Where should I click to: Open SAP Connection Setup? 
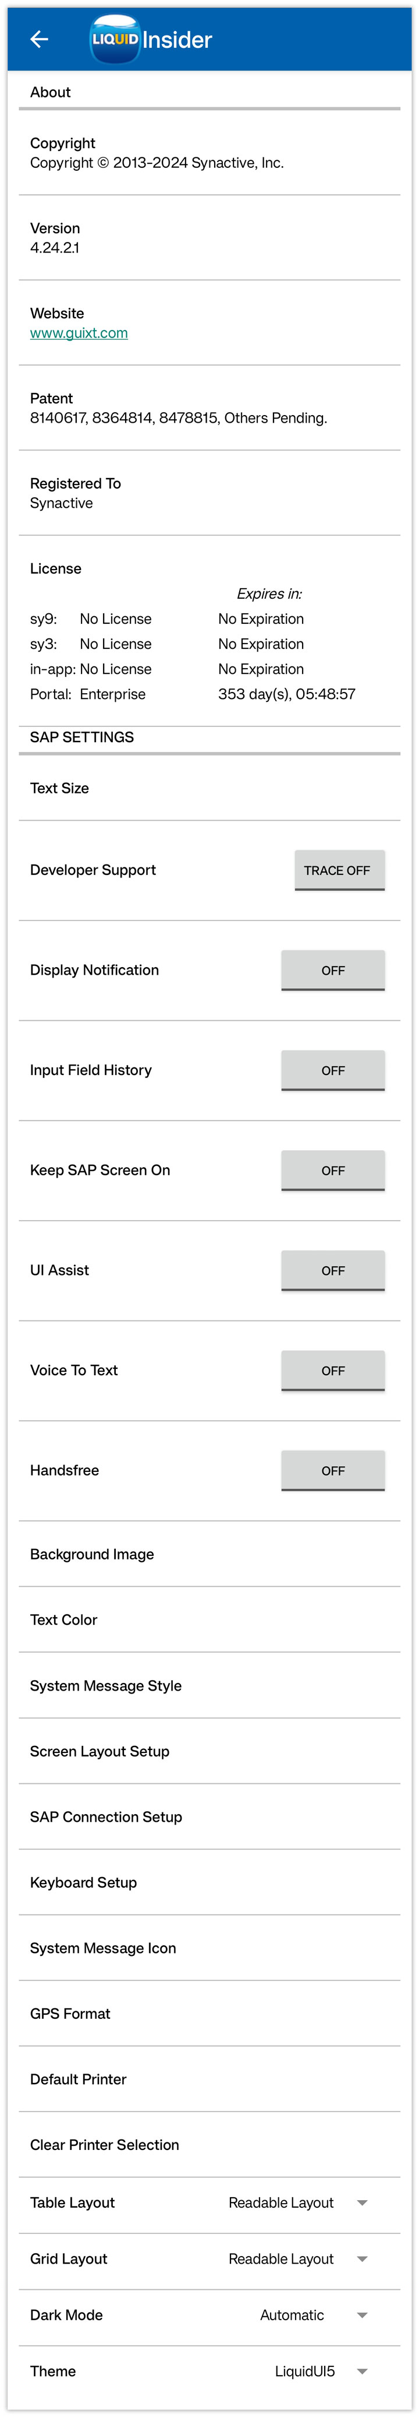(x=106, y=1818)
